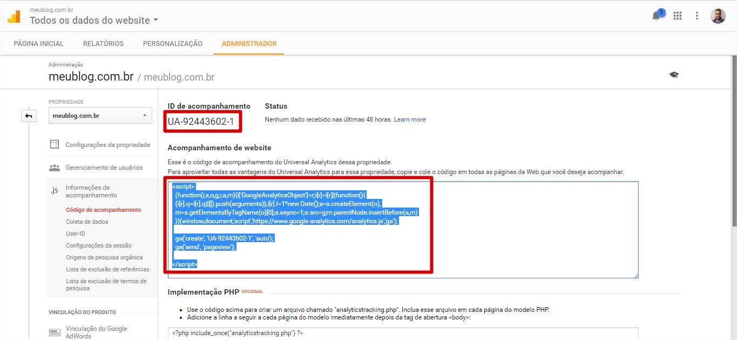Open the three-dot more options menu
This screenshot has width=737, height=340.
click(x=697, y=16)
